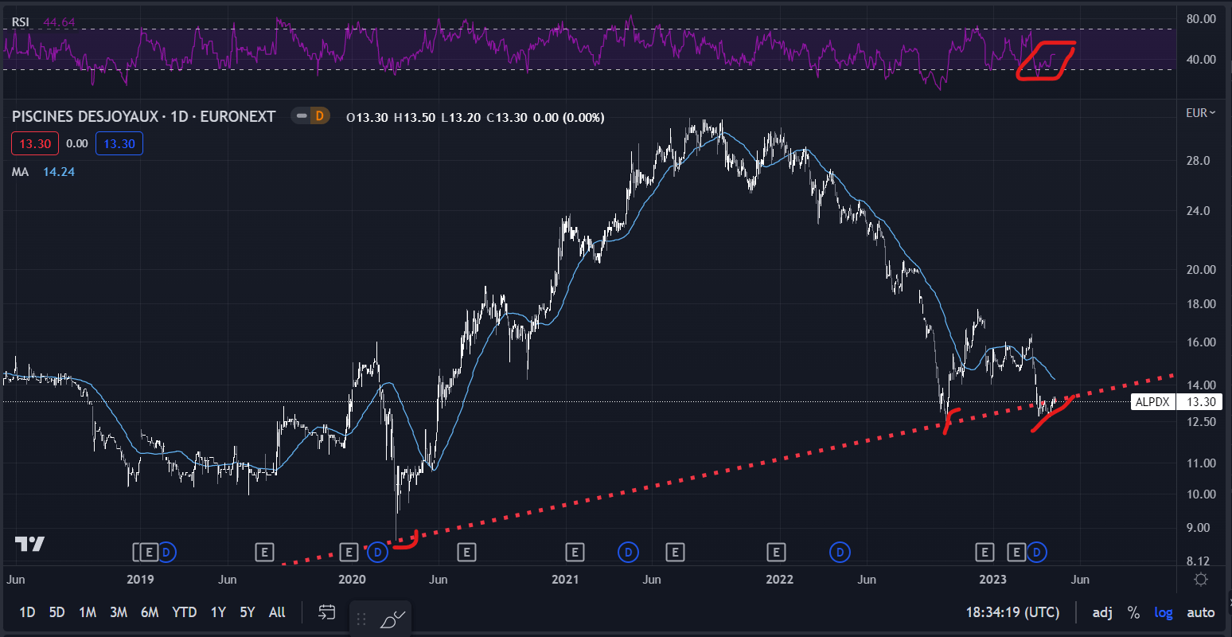
Task: Click the grey market status pill icon
Action: pyautogui.click(x=301, y=116)
